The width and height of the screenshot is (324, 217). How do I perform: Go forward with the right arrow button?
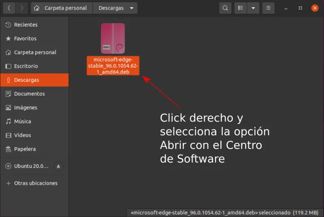click(22, 8)
